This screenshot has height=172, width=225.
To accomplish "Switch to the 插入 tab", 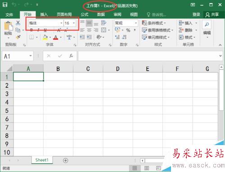I will tap(44, 14).
